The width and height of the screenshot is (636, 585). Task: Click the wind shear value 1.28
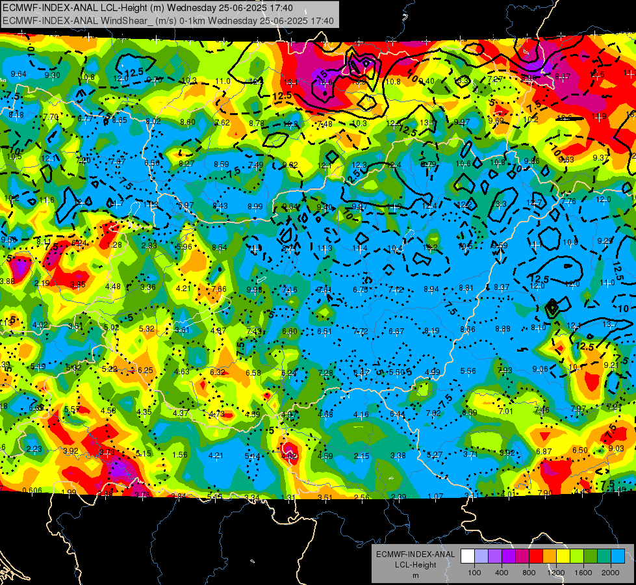[114, 245]
